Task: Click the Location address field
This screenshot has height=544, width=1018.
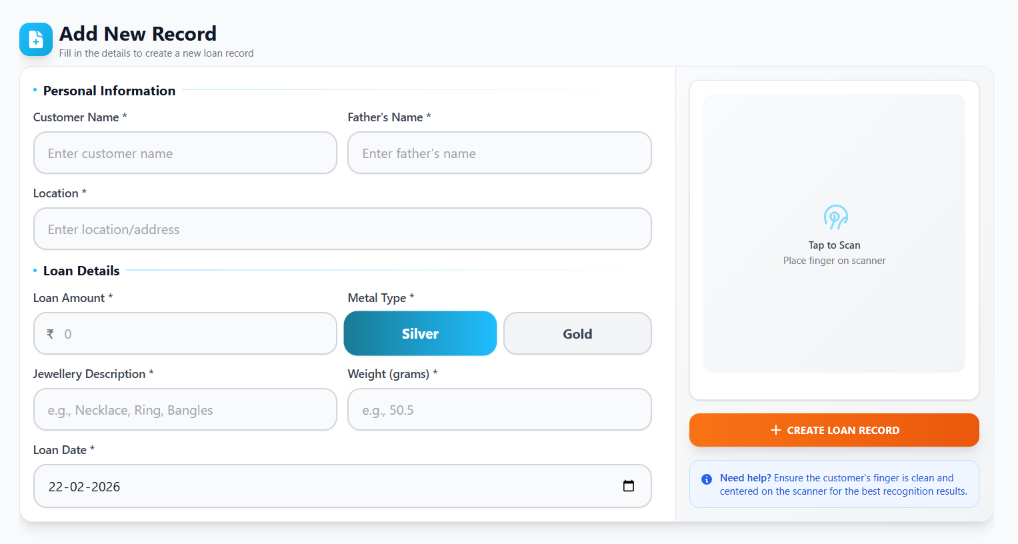Action: pos(342,229)
